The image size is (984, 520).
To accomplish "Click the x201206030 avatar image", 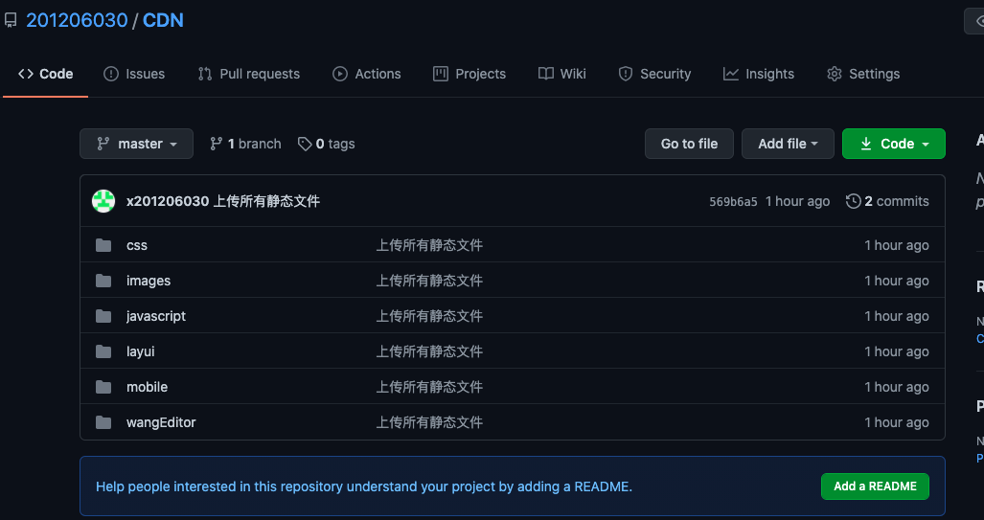I will click(x=103, y=201).
